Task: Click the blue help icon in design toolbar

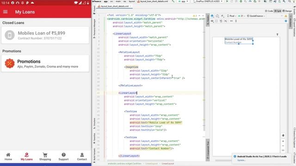Action: (x=286, y=21)
